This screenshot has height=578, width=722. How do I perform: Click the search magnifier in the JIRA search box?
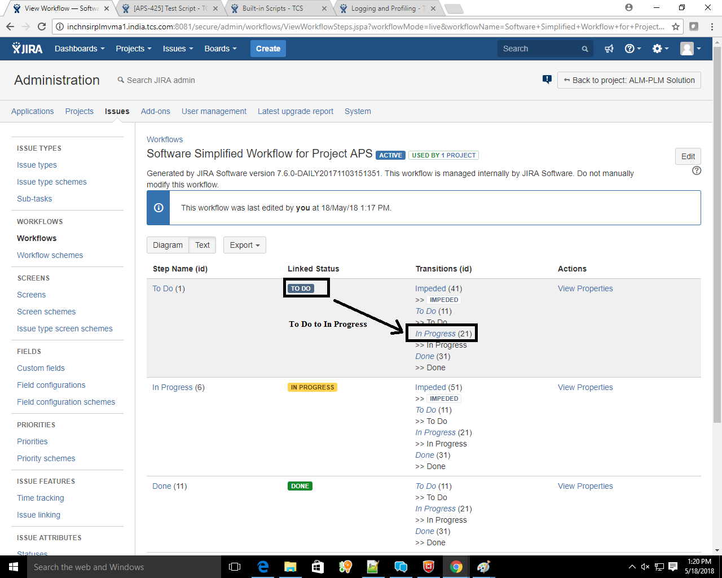tap(584, 49)
